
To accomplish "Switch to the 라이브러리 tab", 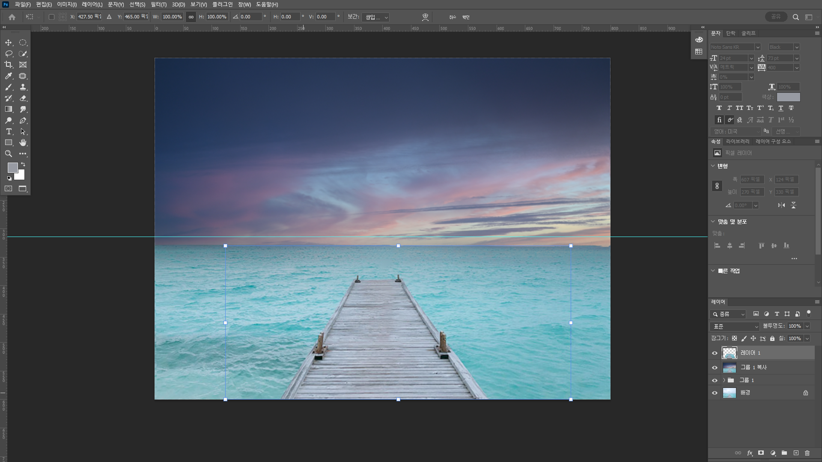I will pos(738,141).
